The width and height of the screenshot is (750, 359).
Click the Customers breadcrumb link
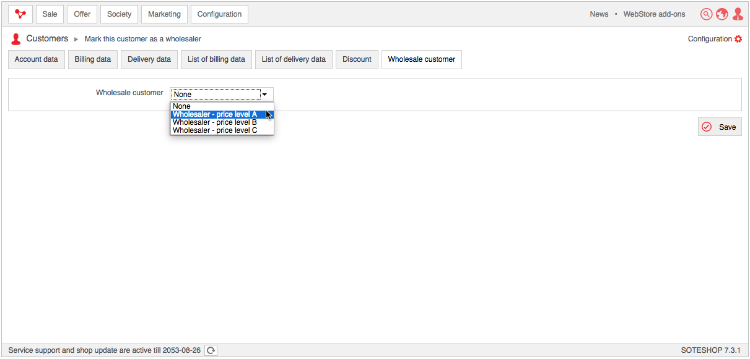[x=47, y=39]
